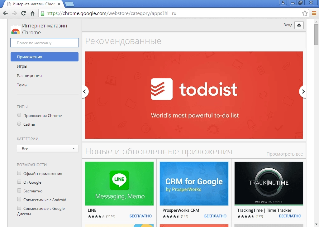The height and width of the screenshot is (227, 319).
Task: Show previous featured banner slide
Action: tap(85, 91)
